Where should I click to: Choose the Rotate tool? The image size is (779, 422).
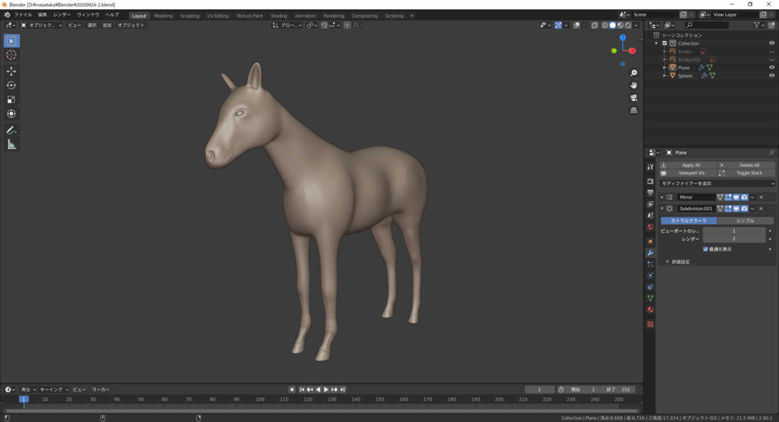[12, 85]
